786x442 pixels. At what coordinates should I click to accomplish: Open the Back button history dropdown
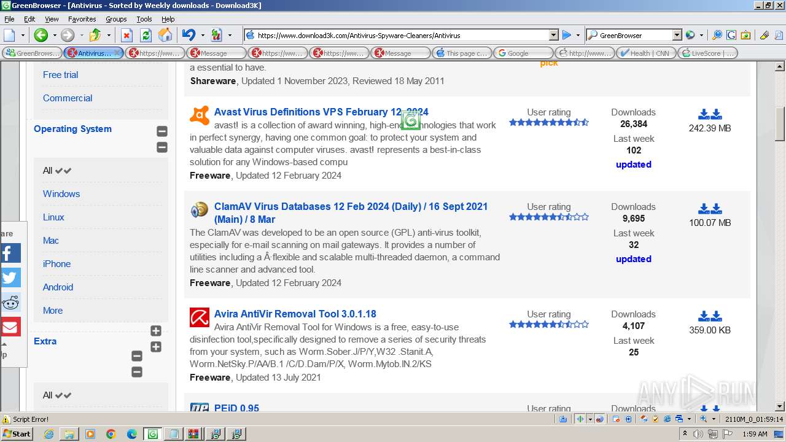pyautogui.click(x=54, y=35)
